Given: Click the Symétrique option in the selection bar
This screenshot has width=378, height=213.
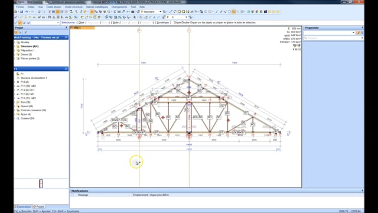Looking at the screenshot, I should pyautogui.click(x=162, y=22).
